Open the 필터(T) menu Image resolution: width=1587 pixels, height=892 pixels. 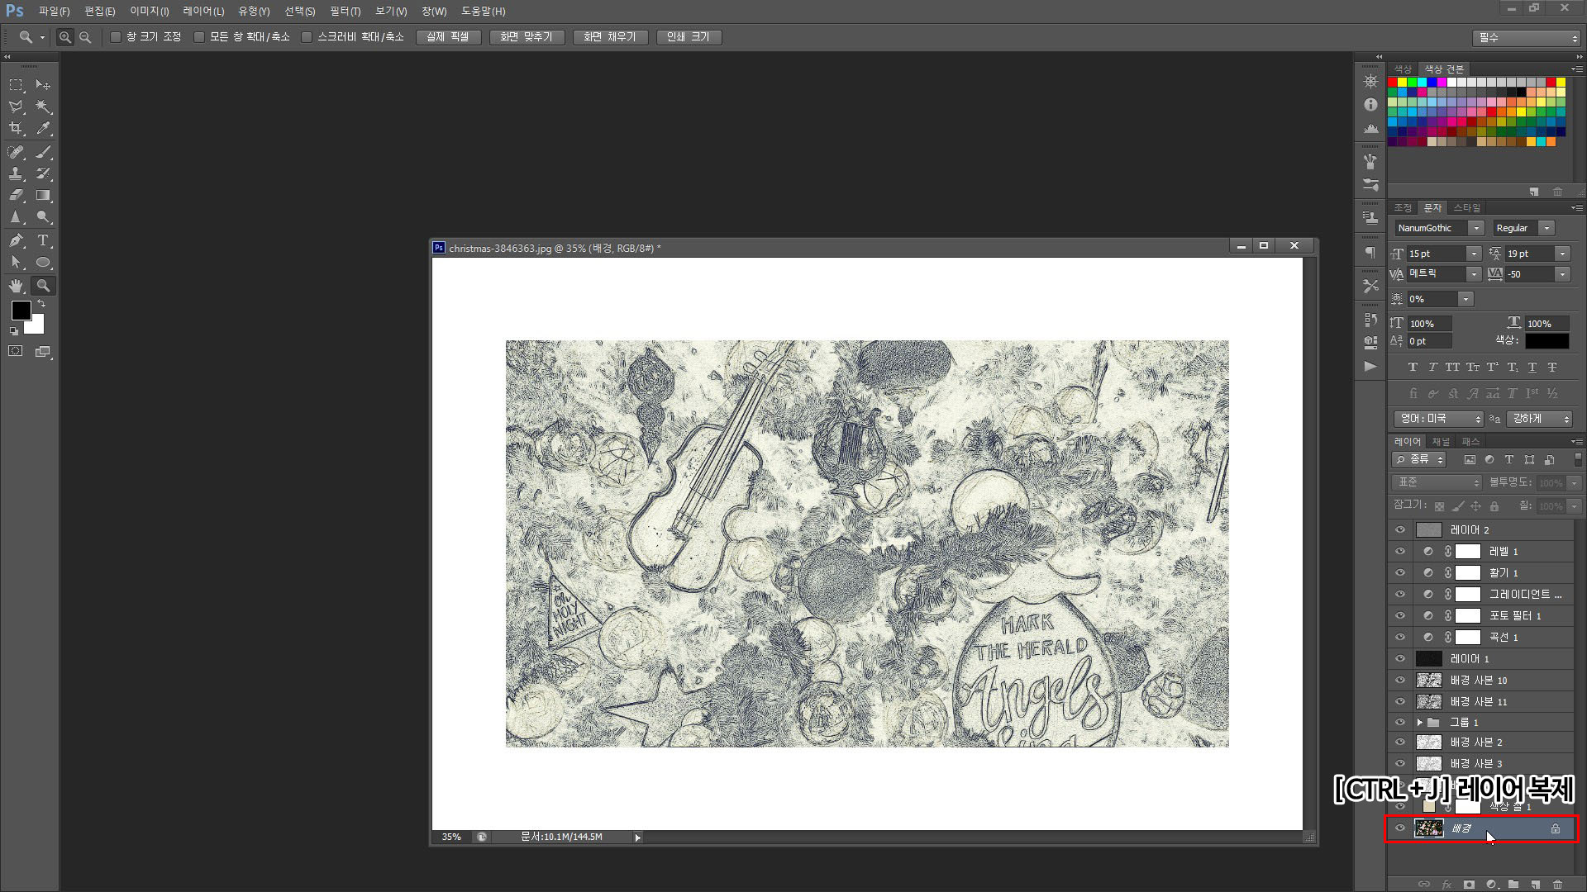point(345,12)
